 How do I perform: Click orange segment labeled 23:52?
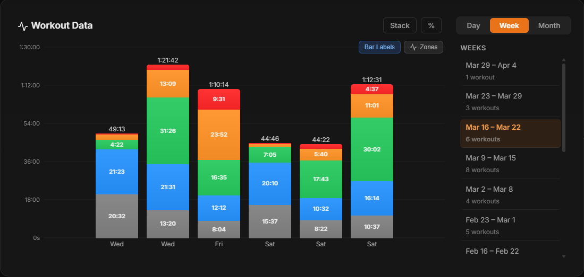[219, 135]
